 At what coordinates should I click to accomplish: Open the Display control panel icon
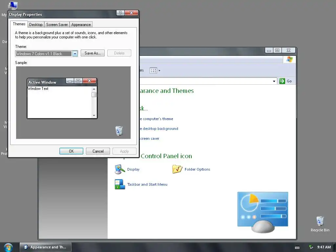(120, 169)
